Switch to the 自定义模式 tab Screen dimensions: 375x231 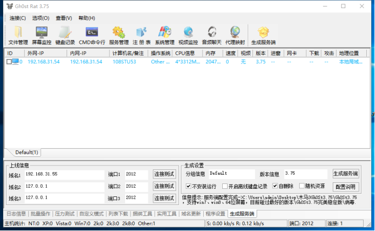(x=92, y=214)
